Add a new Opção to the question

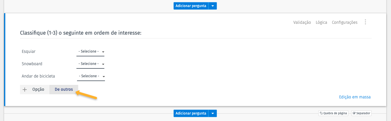click(x=38, y=90)
